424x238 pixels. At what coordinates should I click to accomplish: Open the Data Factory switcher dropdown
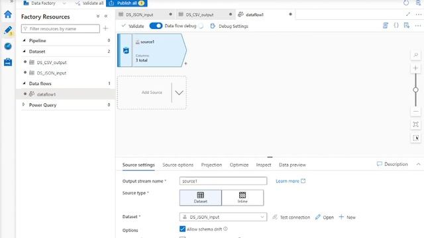64,3
